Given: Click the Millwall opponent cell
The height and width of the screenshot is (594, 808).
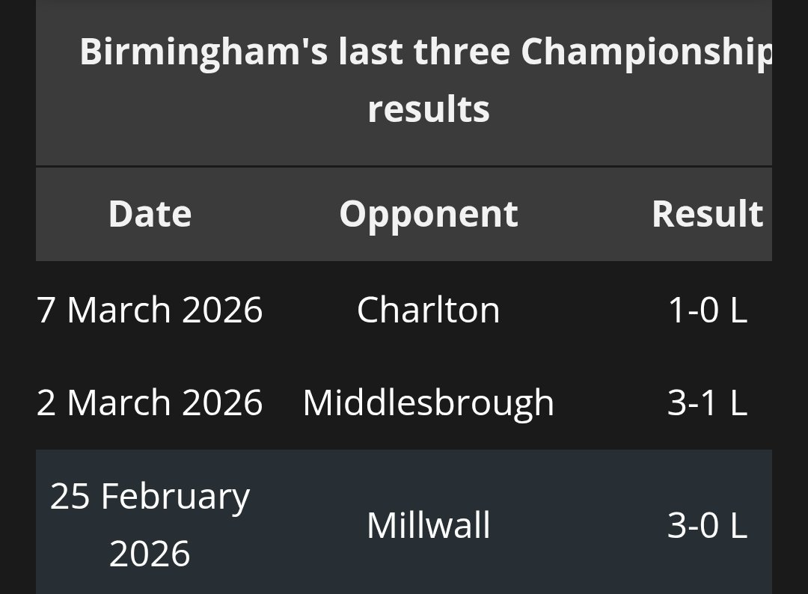Looking at the screenshot, I should pos(428,525).
